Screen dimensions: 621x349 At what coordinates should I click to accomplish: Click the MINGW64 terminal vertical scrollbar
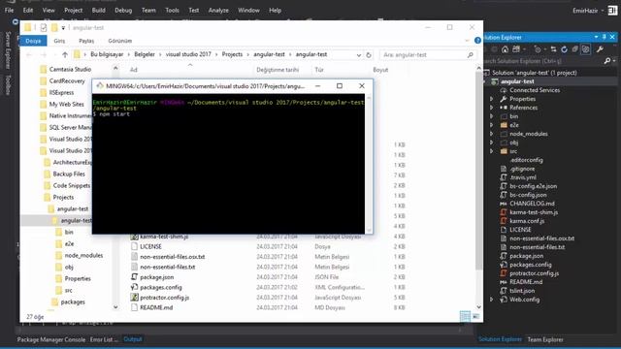point(369,164)
